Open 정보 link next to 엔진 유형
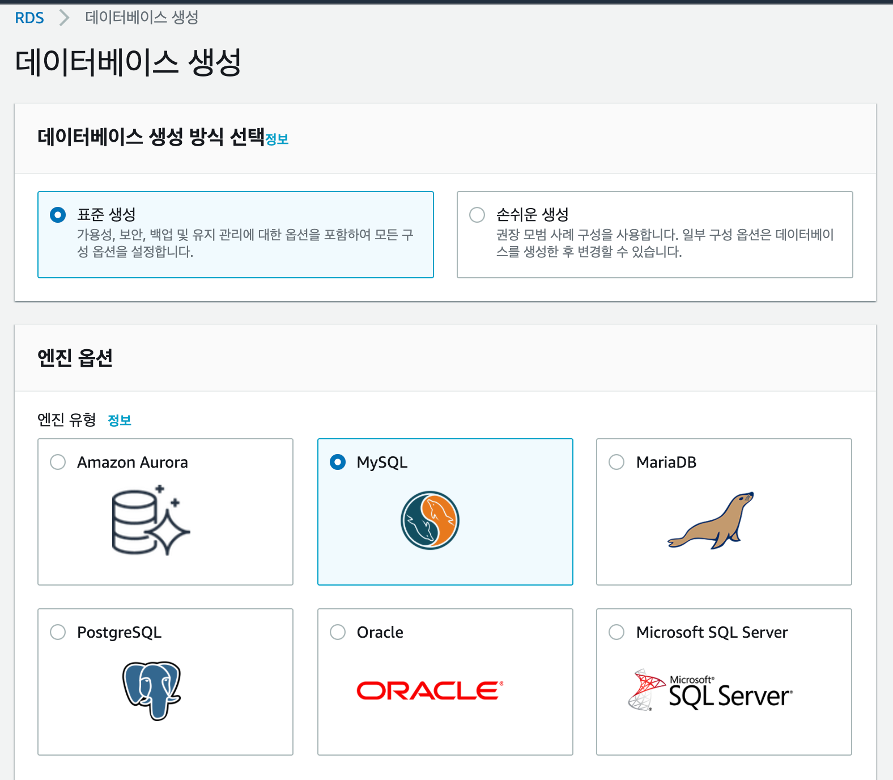Image resolution: width=893 pixels, height=780 pixels. click(120, 420)
